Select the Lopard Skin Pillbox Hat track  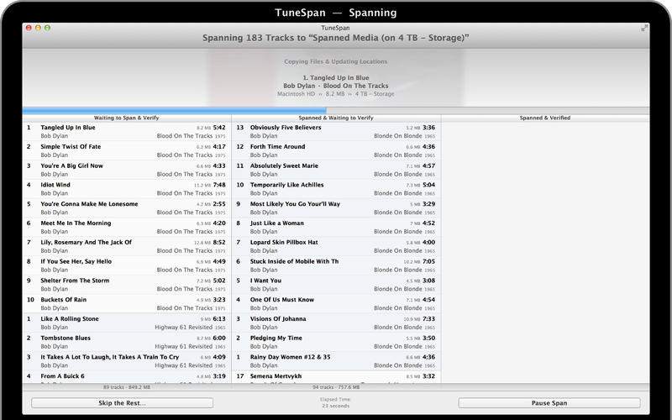click(336, 246)
